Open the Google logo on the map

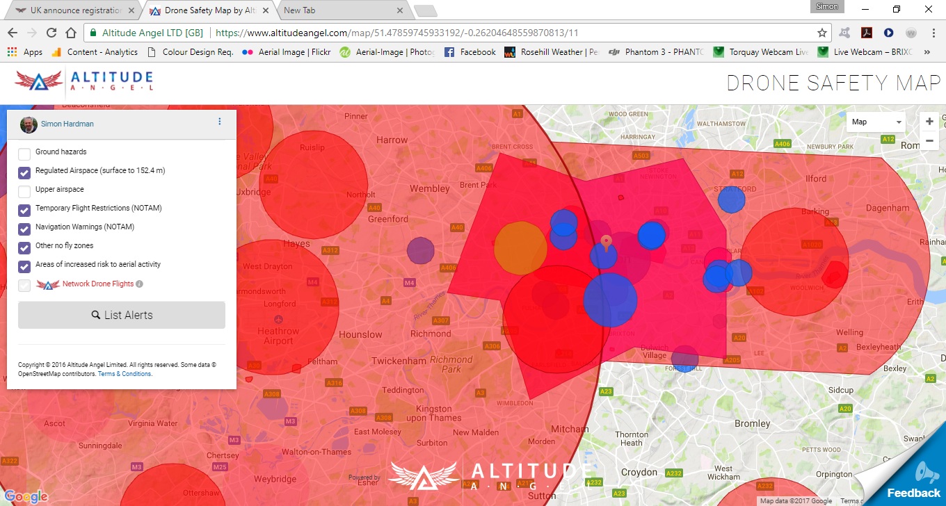[26, 496]
